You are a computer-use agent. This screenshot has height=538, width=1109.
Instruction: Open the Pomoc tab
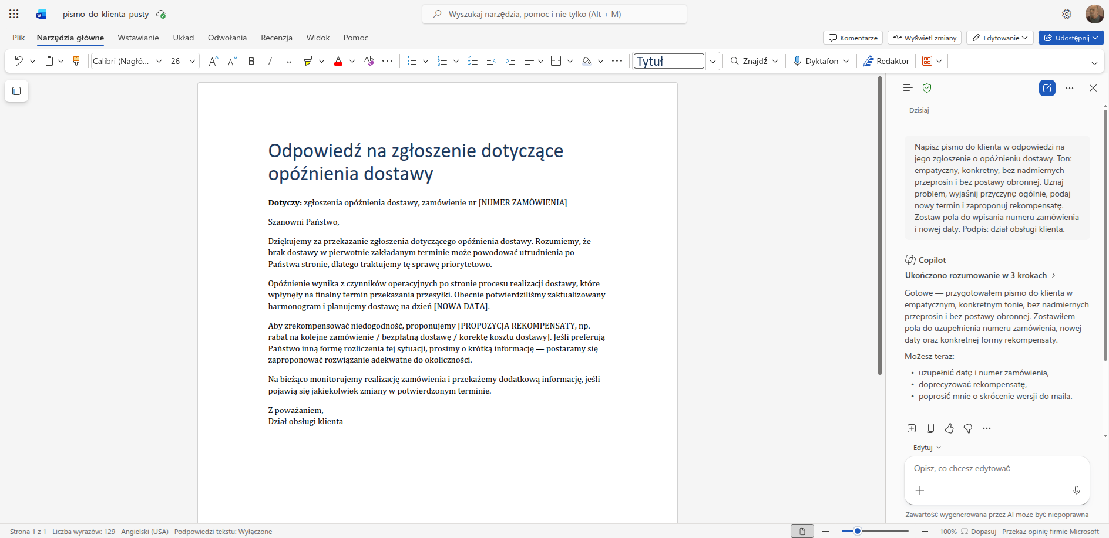click(356, 38)
